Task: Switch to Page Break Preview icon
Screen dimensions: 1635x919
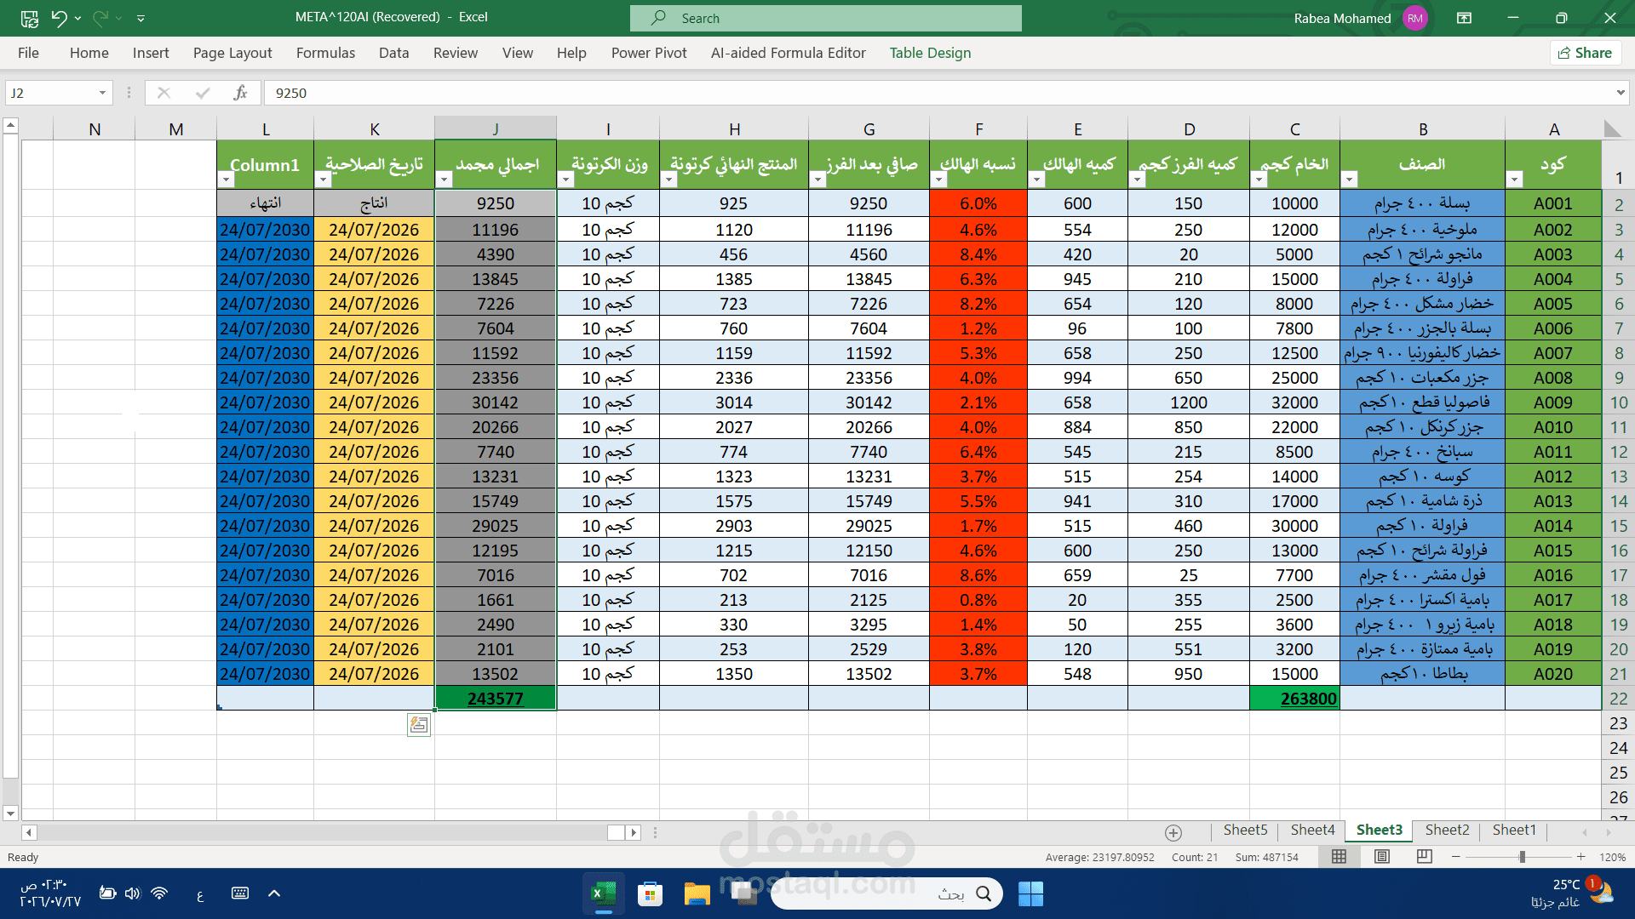Action: (x=1424, y=857)
